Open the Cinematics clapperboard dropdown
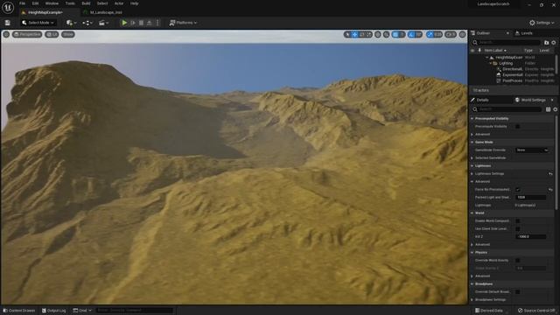 click(x=103, y=23)
